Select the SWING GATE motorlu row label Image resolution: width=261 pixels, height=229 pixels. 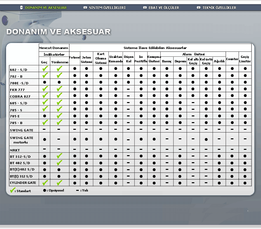[x=22, y=140]
